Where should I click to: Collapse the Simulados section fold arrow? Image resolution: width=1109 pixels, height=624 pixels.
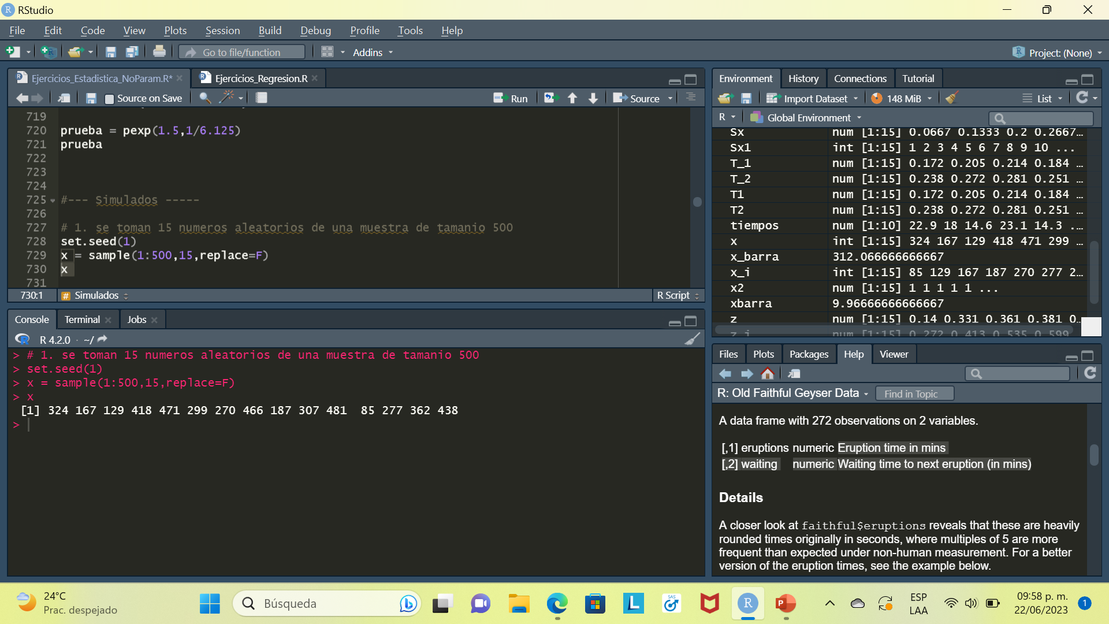53,200
